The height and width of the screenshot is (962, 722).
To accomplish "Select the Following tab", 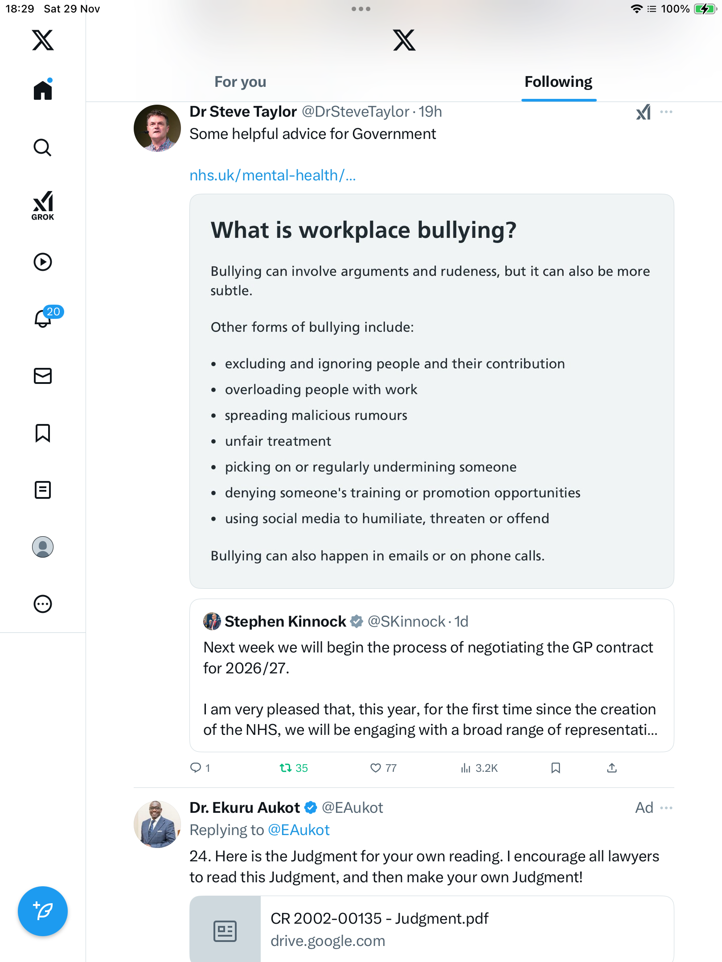I will pos(558,82).
